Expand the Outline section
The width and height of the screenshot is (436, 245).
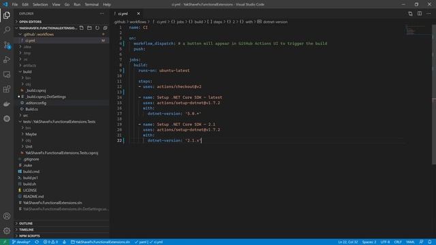click(x=62, y=223)
